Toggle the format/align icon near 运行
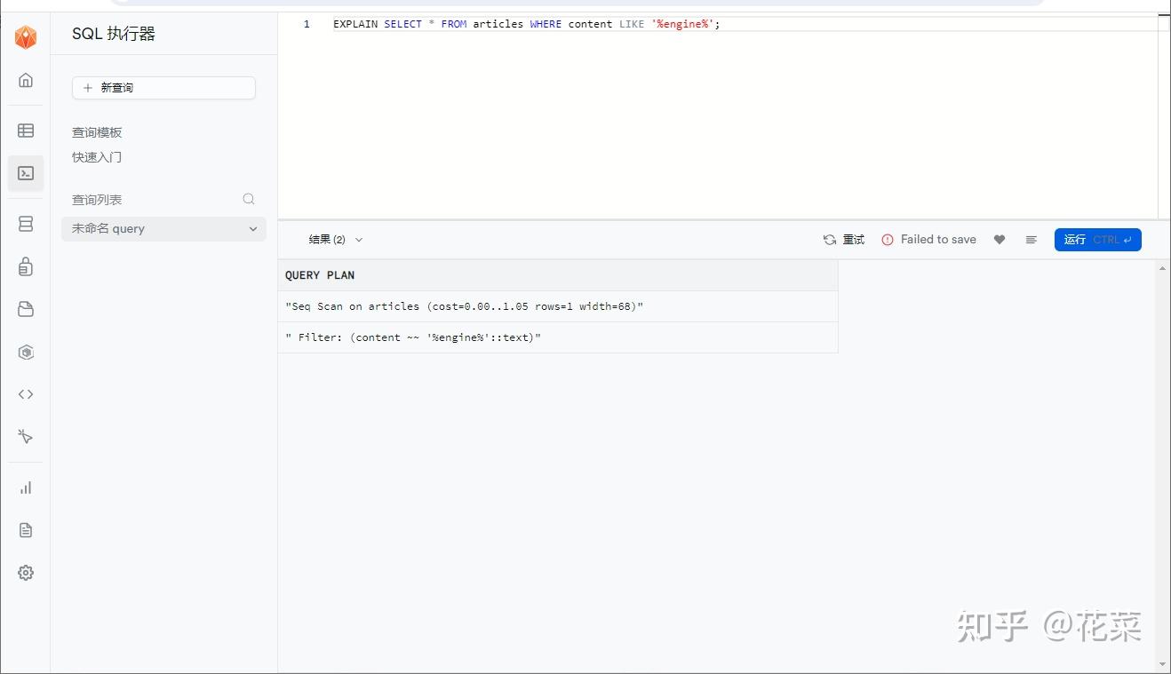1171x674 pixels. pos(1031,239)
